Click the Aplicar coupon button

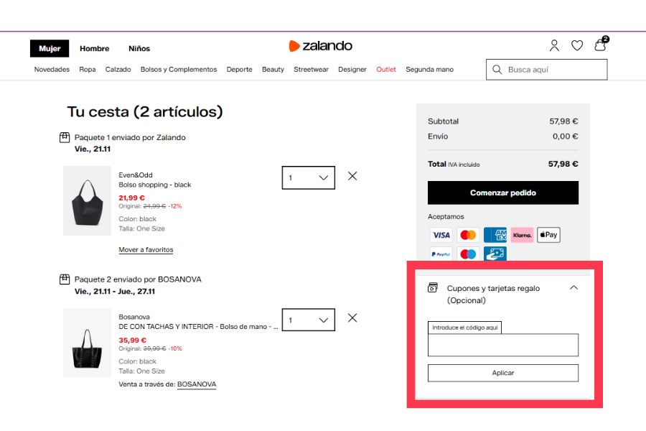point(502,373)
